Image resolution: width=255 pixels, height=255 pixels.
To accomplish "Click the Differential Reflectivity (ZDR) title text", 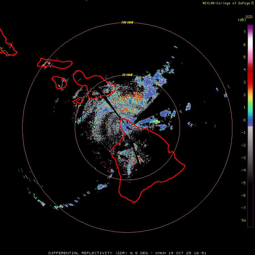I will (88, 253).
